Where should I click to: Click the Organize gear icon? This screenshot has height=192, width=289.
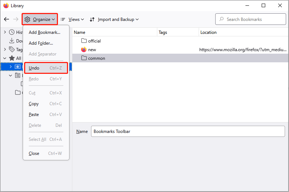click(27, 19)
